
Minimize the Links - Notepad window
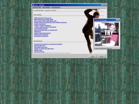coord(102,5)
